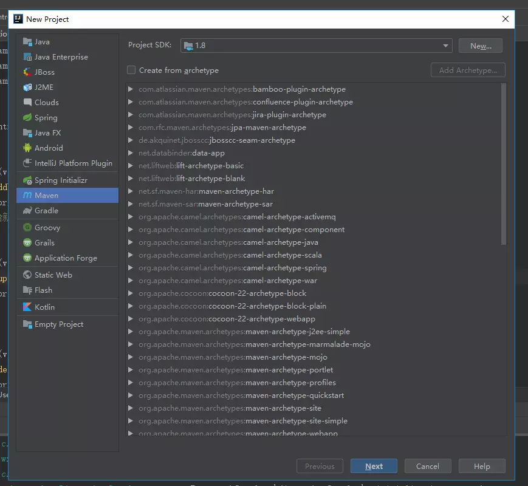Viewport: 528px width, 486px height.
Task: Expand camel-archetype-scala node
Action: tap(130, 255)
